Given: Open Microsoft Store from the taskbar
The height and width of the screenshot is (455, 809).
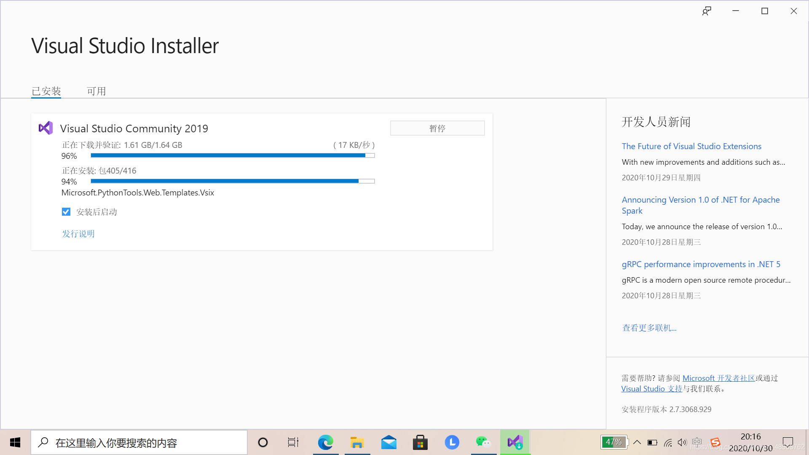Looking at the screenshot, I should click(x=420, y=442).
